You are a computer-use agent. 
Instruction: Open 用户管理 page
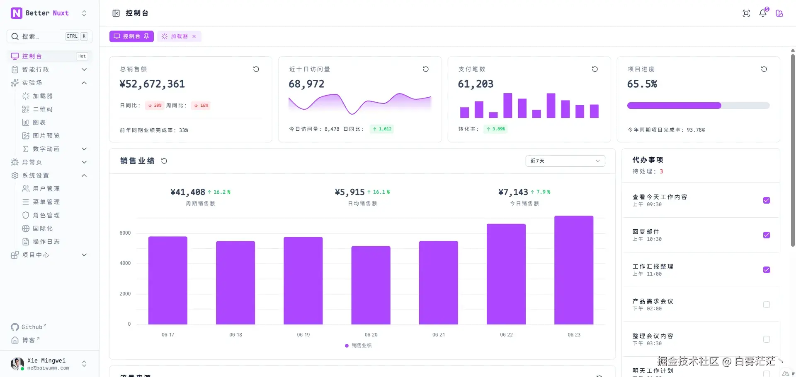pyautogui.click(x=54, y=189)
